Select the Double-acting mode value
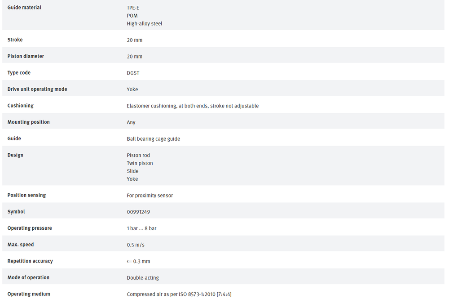 (143, 278)
